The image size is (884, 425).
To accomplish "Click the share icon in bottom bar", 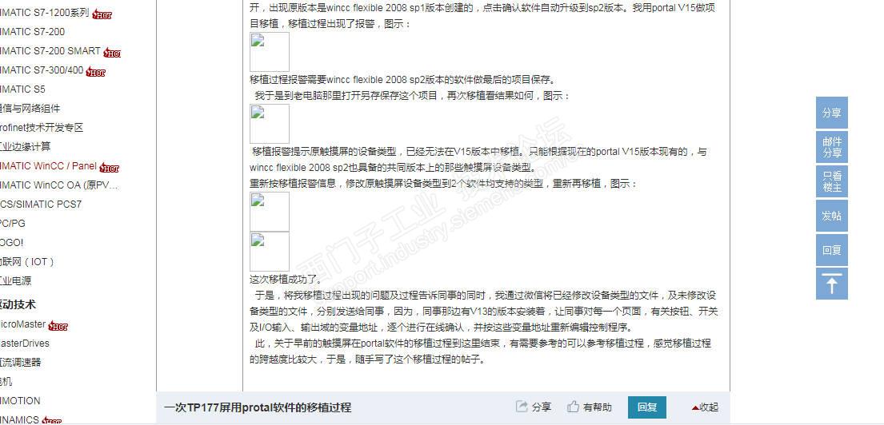I will pos(522,407).
